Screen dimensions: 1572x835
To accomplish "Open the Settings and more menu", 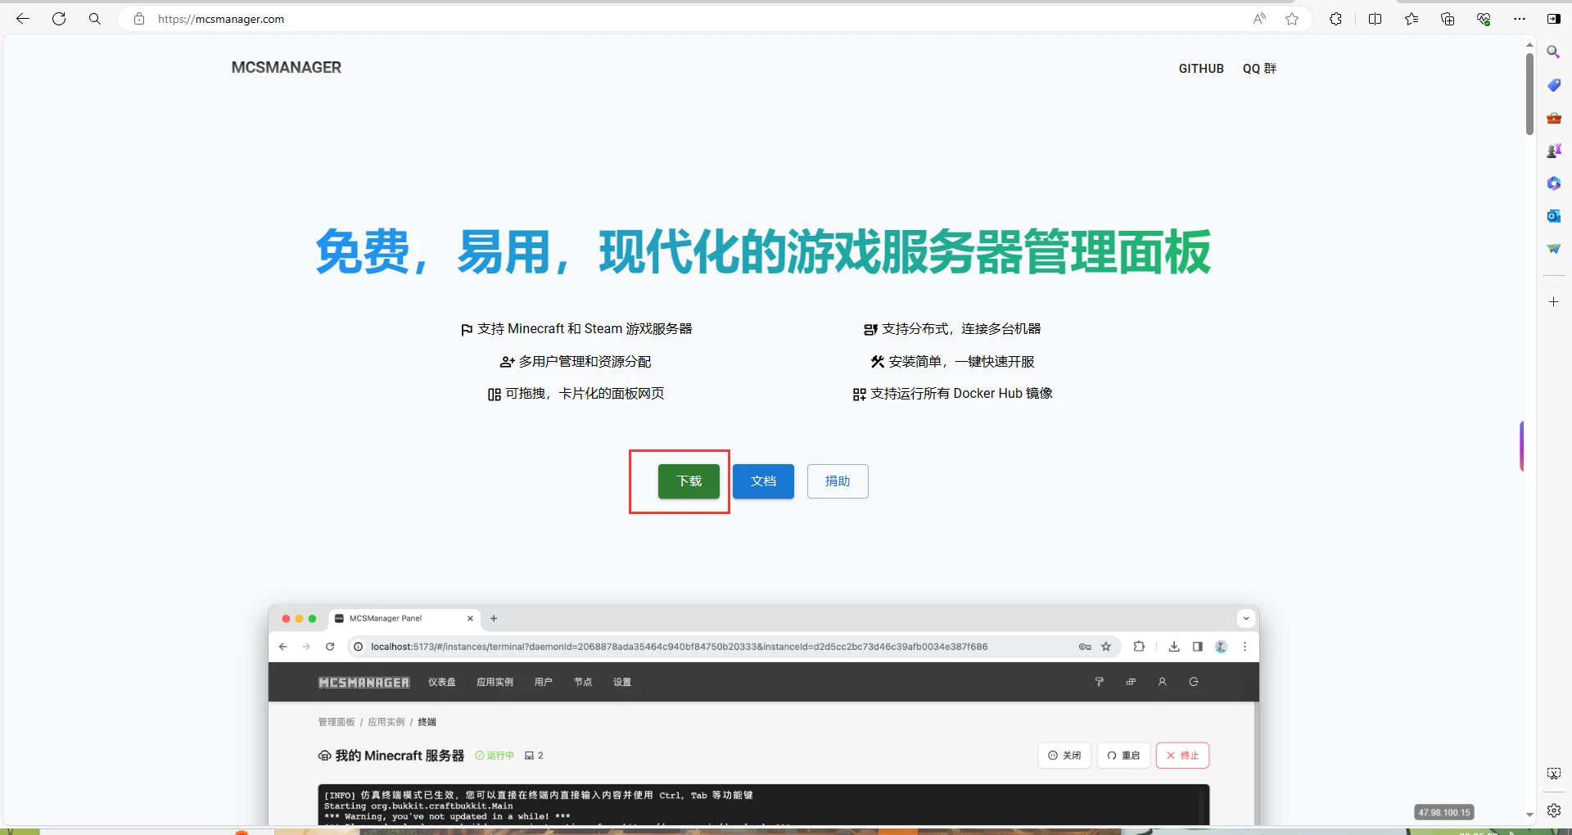I will click(1520, 19).
